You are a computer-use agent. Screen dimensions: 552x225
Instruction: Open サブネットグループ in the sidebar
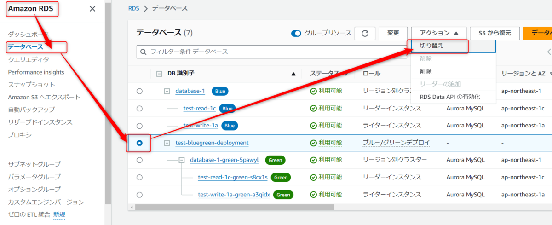34,164
